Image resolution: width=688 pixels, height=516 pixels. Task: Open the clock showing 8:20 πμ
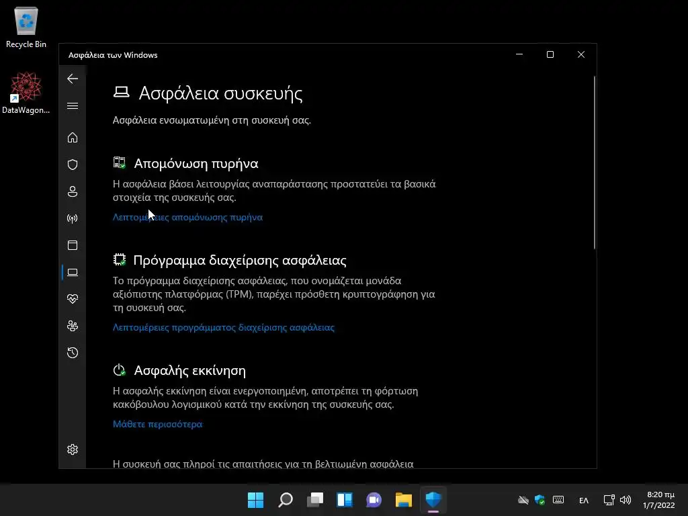(x=659, y=500)
